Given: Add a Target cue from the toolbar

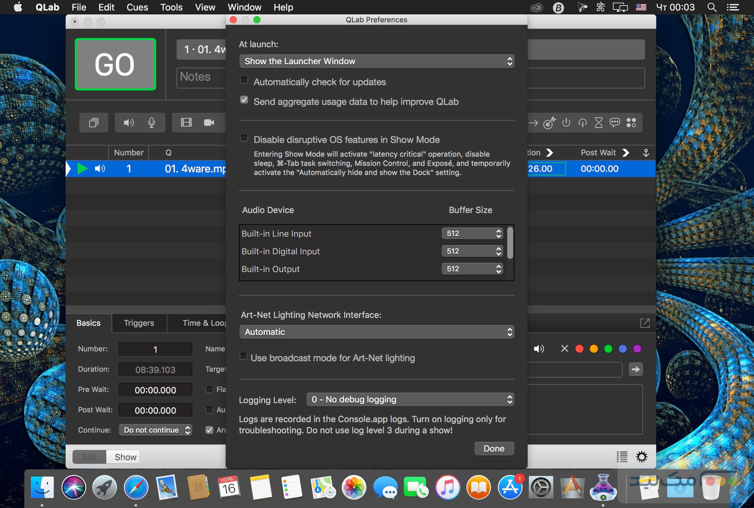Looking at the screenshot, I should (x=550, y=123).
